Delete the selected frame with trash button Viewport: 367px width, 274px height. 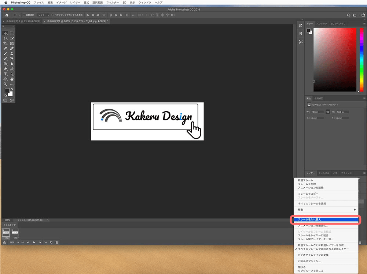[57, 243]
